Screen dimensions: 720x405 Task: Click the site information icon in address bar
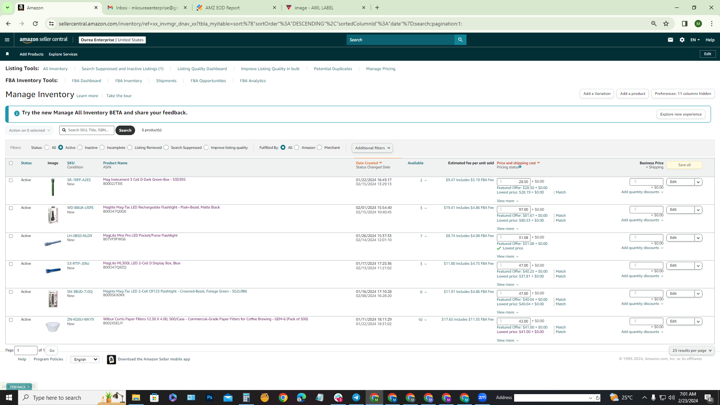(x=51, y=24)
